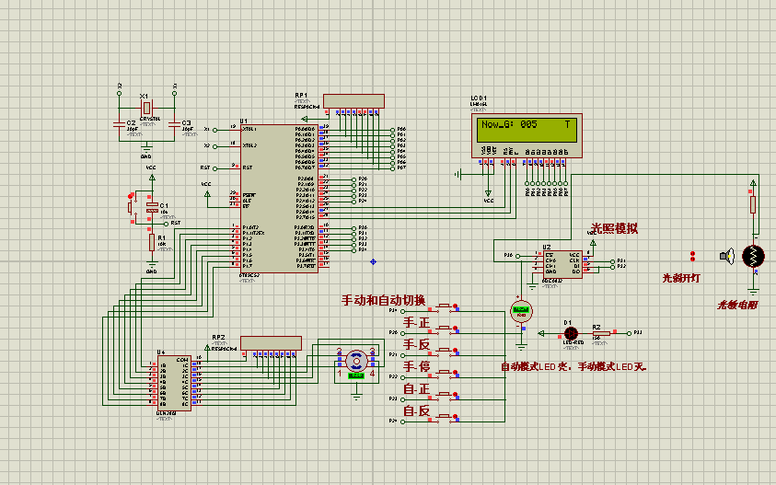
Task: Select the U1 microcontroller chip body
Action: coord(279,199)
